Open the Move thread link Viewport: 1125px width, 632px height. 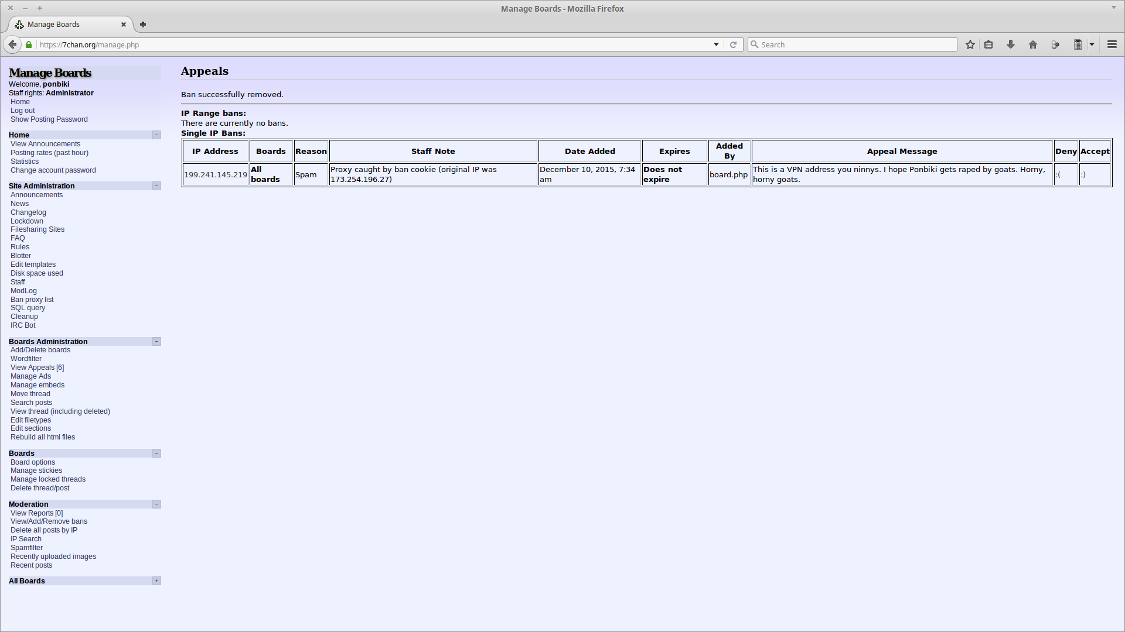click(30, 394)
